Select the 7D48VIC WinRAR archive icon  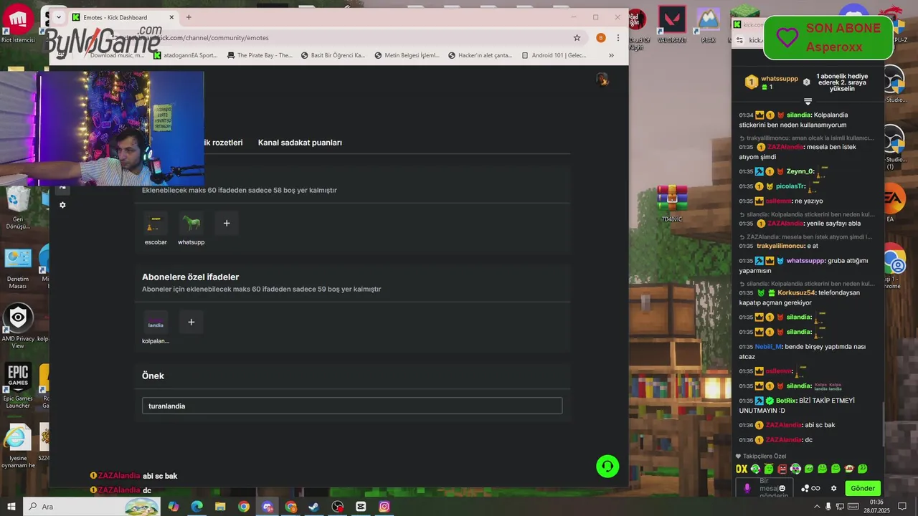(x=671, y=204)
